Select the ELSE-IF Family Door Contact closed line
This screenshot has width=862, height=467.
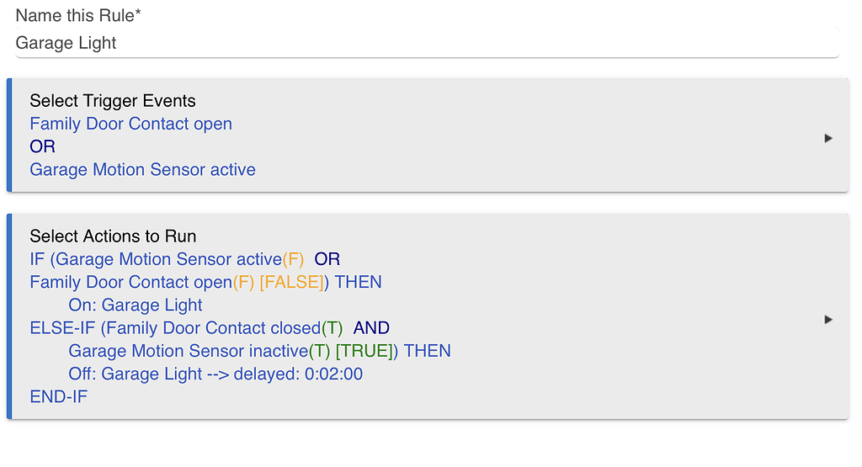click(185, 328)
